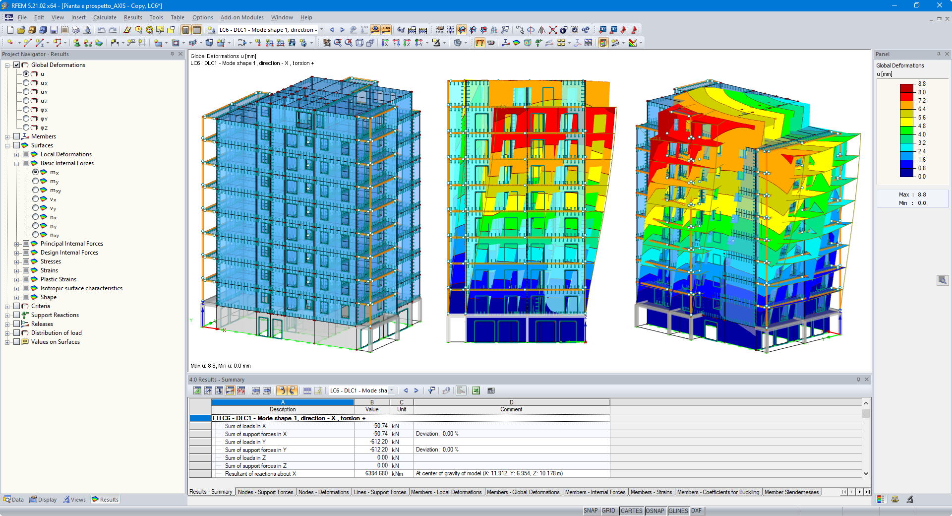Collapse the Surfaces branch in Project Navigator
Screen dimensions: 952x516
(7, 145)
